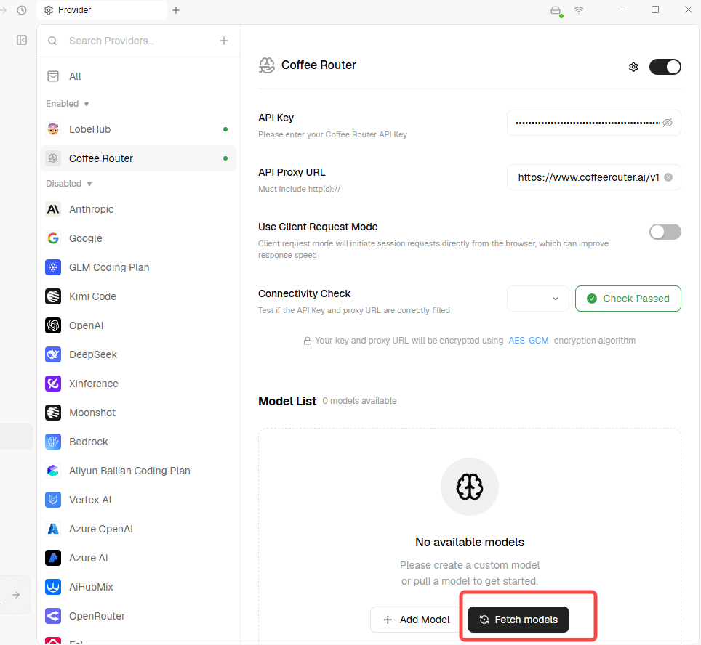This screenshot has height=645, width=701.
Task: Click the Wi-Fi signal icon
Action: (x=579, y=10)
